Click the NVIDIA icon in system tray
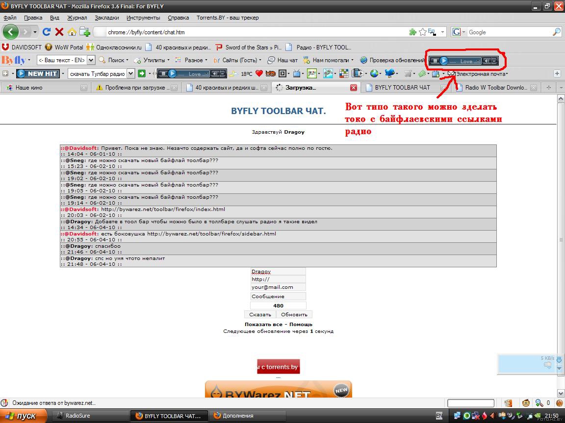Image resolution: width=565 pixels, height=423 pixels. (x=537, y=416)
